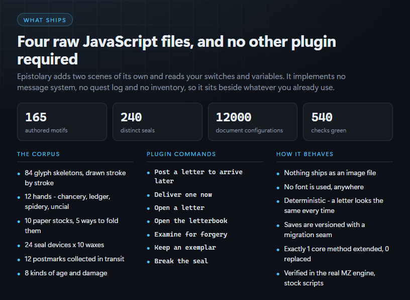Click the 'Open the letterbook' command

[x=191, y=221]
